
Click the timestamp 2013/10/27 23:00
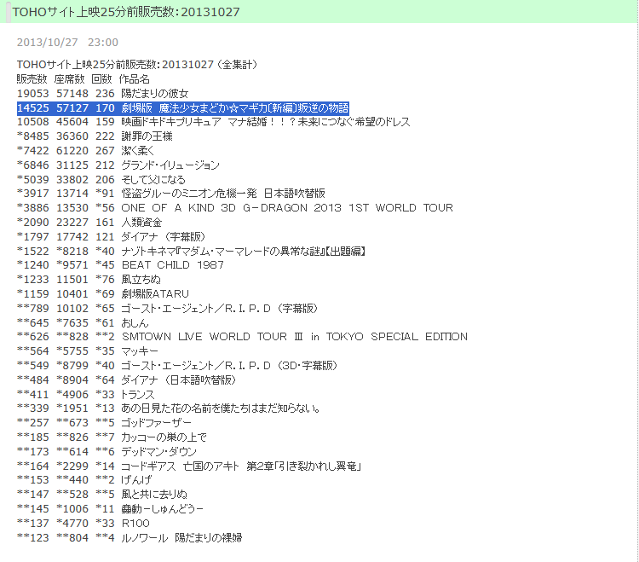coord(67,43)
